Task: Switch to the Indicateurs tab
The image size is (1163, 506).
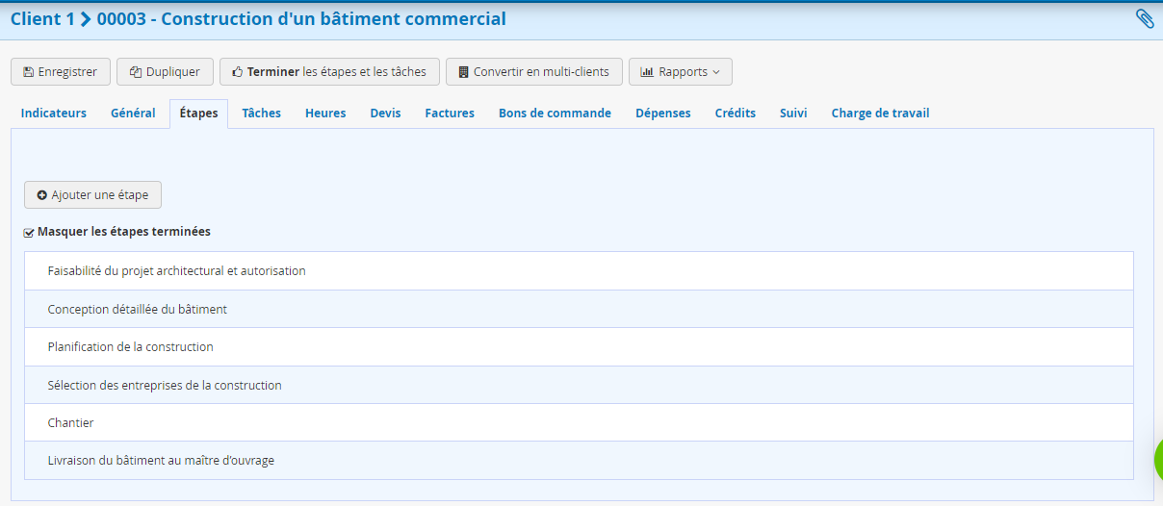Action: click(54, 114)
